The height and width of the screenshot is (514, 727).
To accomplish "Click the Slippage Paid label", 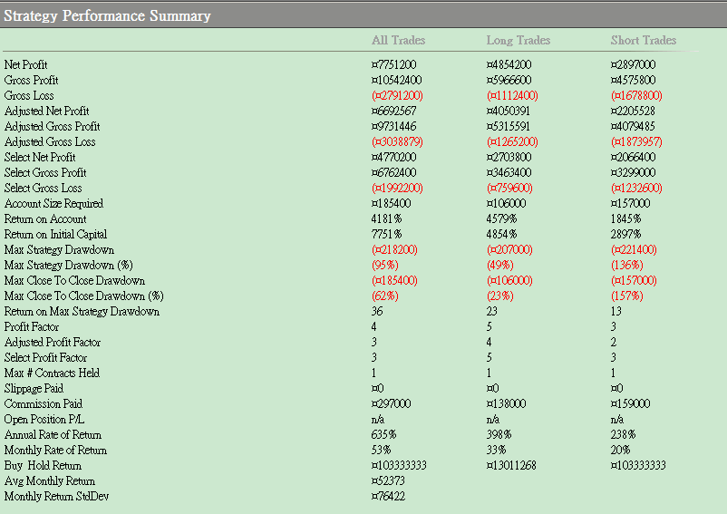I will (34, 388).
